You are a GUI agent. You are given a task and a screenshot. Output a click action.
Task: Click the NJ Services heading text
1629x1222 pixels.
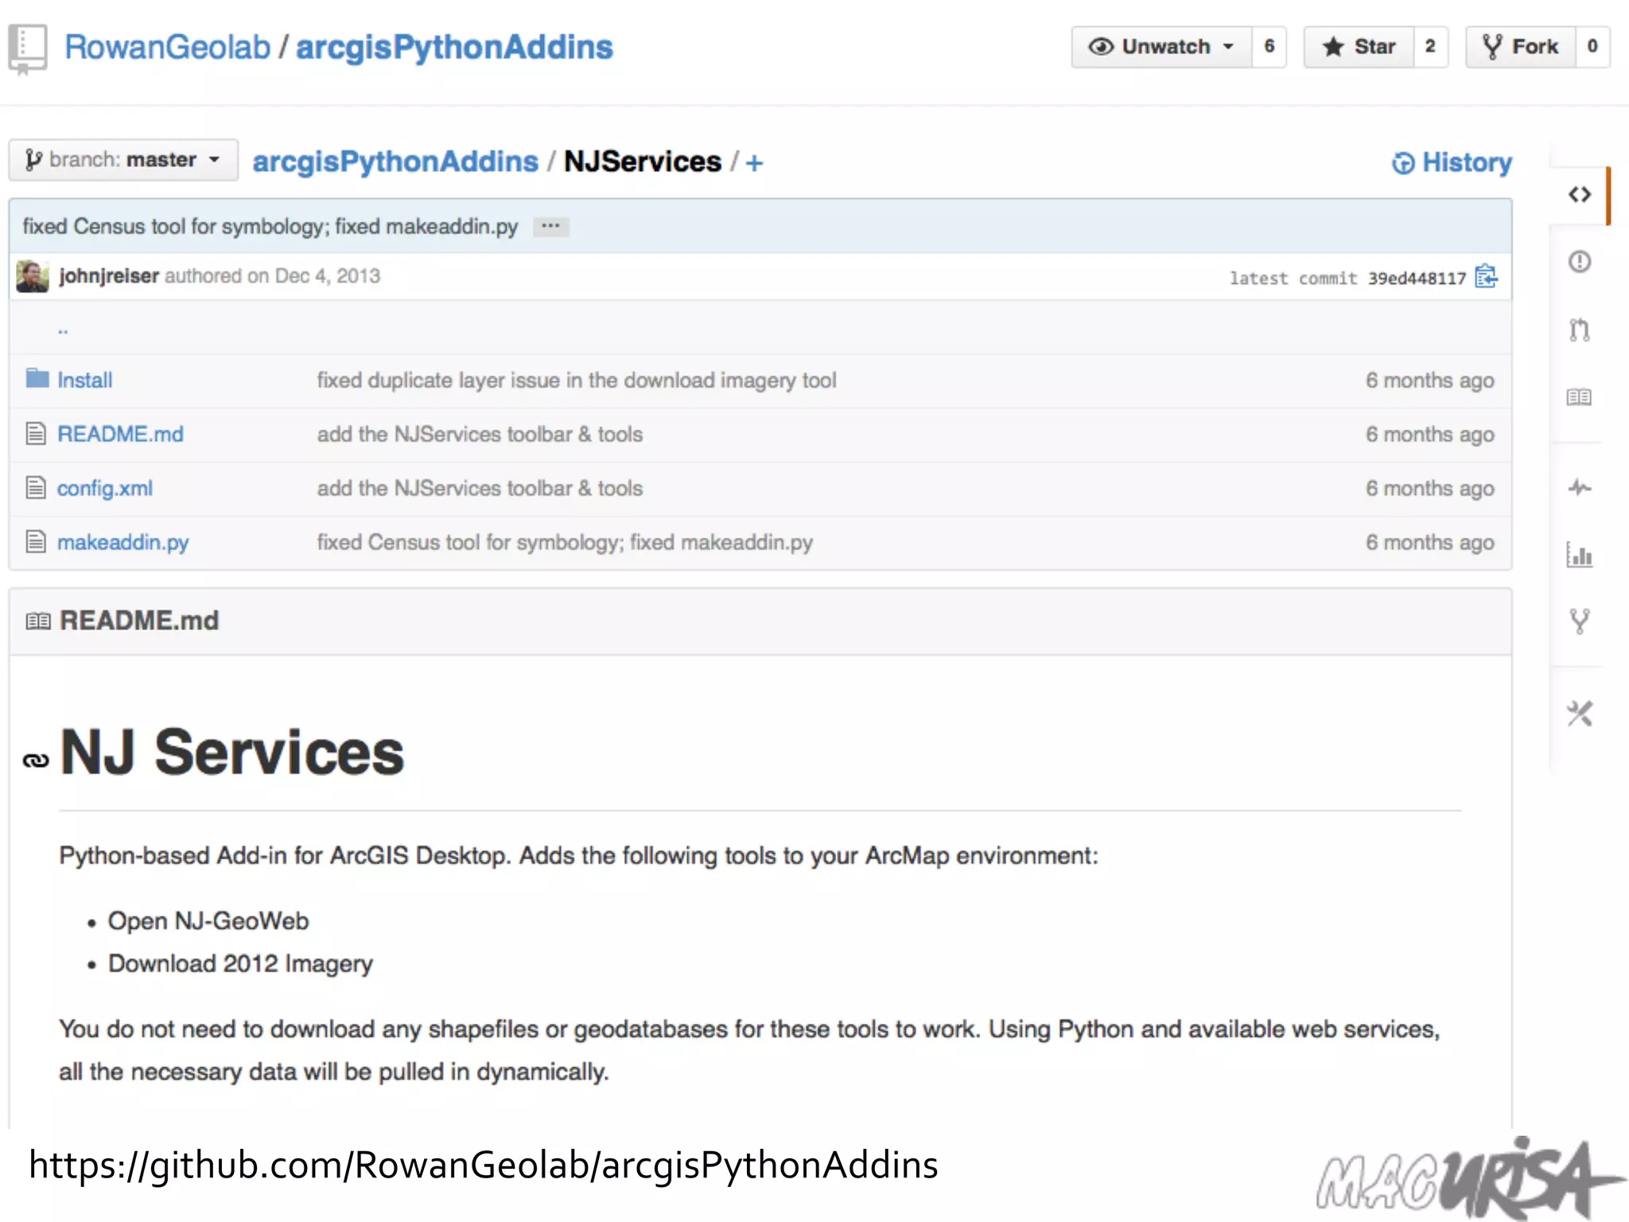click(232, 753)
